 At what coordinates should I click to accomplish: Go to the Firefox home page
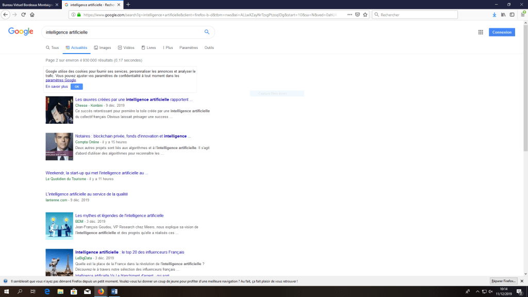pyautogui.click(x=32, y=14)
